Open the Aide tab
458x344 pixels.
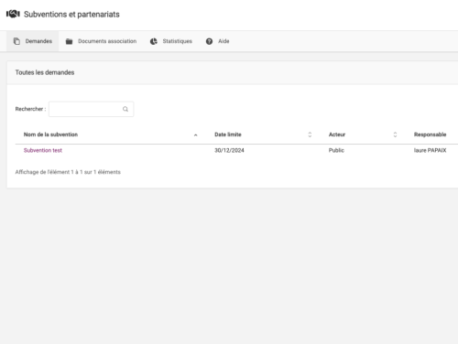(x=217, y=41)
